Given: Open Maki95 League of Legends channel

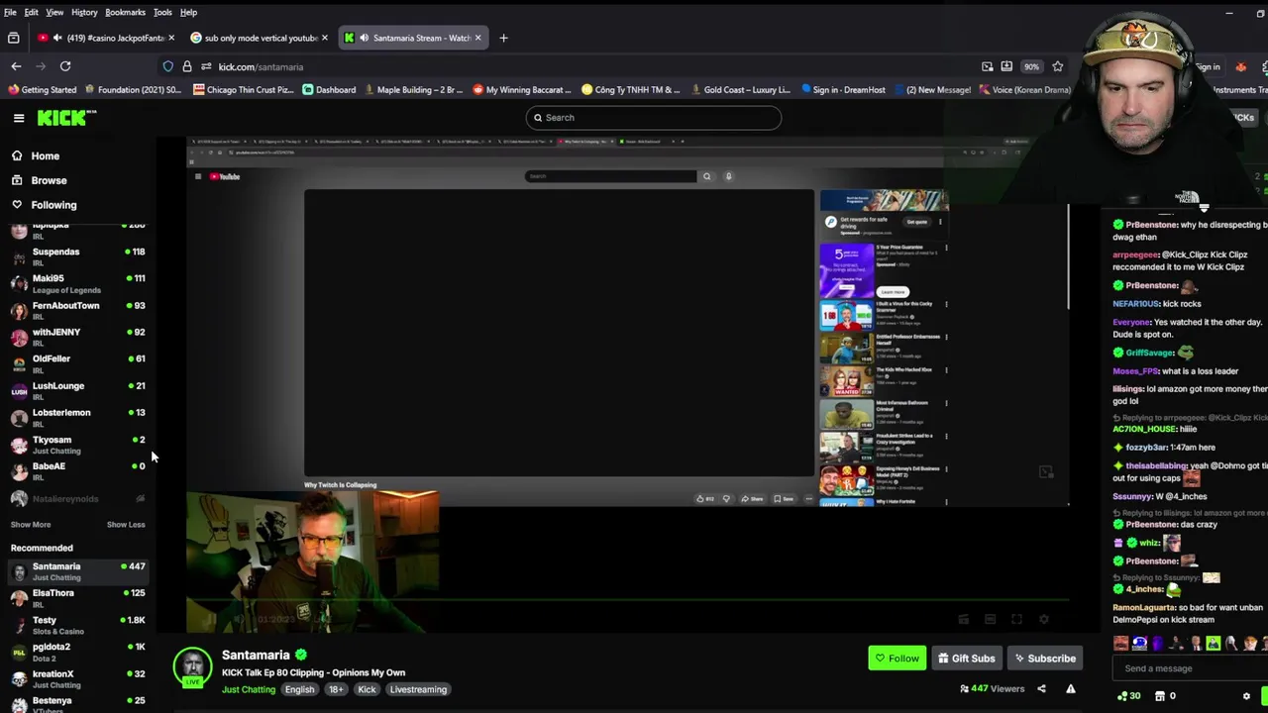Looking at the screenshot, I should [x=77, y=283].
